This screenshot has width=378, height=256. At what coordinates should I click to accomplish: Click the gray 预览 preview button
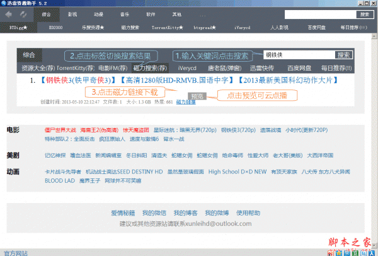pos(197,96)
